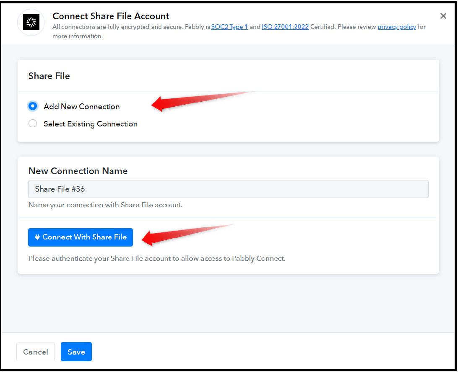
Task: Visit the privacy policy link
Action: [397, 27]
